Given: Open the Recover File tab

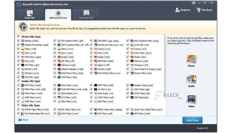Looking at the screenshot, I should point(86,15).
